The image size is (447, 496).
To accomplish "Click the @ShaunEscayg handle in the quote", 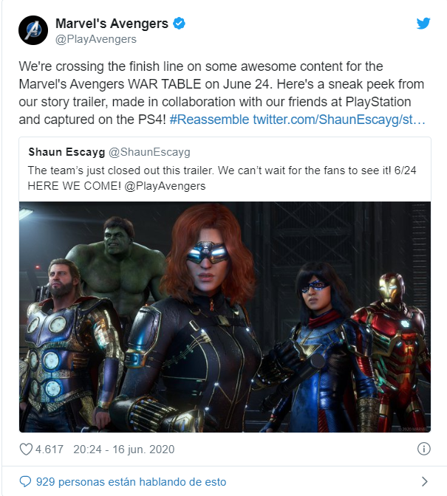I will (x=149, y=152).
